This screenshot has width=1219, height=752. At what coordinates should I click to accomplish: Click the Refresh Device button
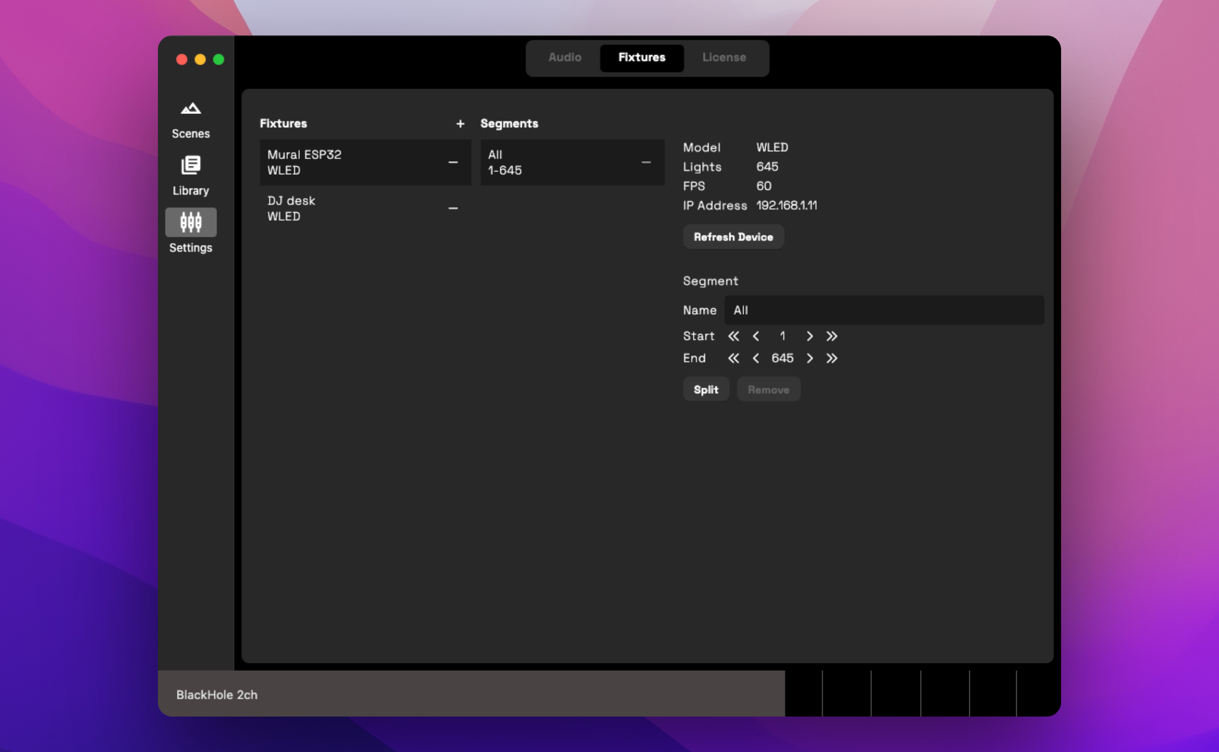click(x=733, y=237)
